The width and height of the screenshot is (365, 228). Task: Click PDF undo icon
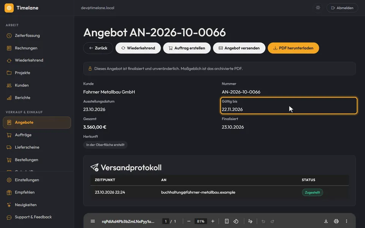(x=263, y=221)
